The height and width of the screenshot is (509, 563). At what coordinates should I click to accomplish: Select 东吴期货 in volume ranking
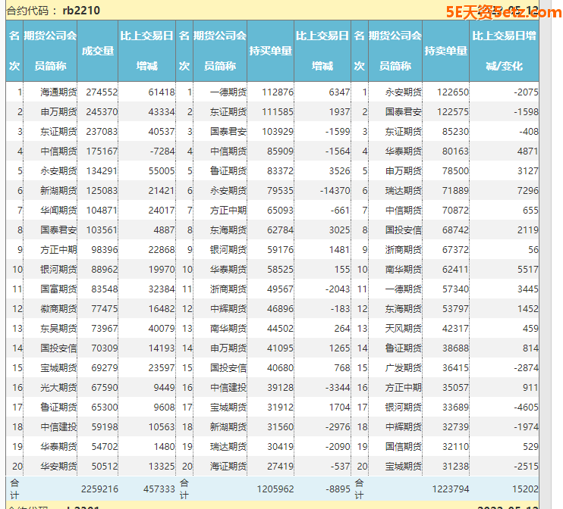click(x=58, y=329)
